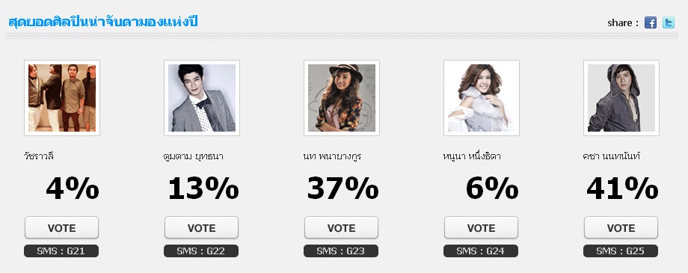Share this poll on Twitter
The width and height of the screenshot is (688, 273).
(669, 22)
